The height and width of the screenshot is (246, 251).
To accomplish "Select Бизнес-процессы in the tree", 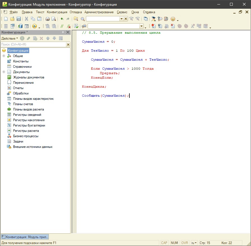I will [x=26, y=136].
